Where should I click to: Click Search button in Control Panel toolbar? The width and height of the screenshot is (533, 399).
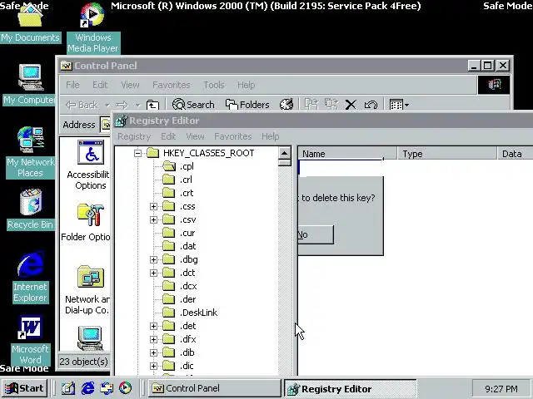(x=193, y=105)
